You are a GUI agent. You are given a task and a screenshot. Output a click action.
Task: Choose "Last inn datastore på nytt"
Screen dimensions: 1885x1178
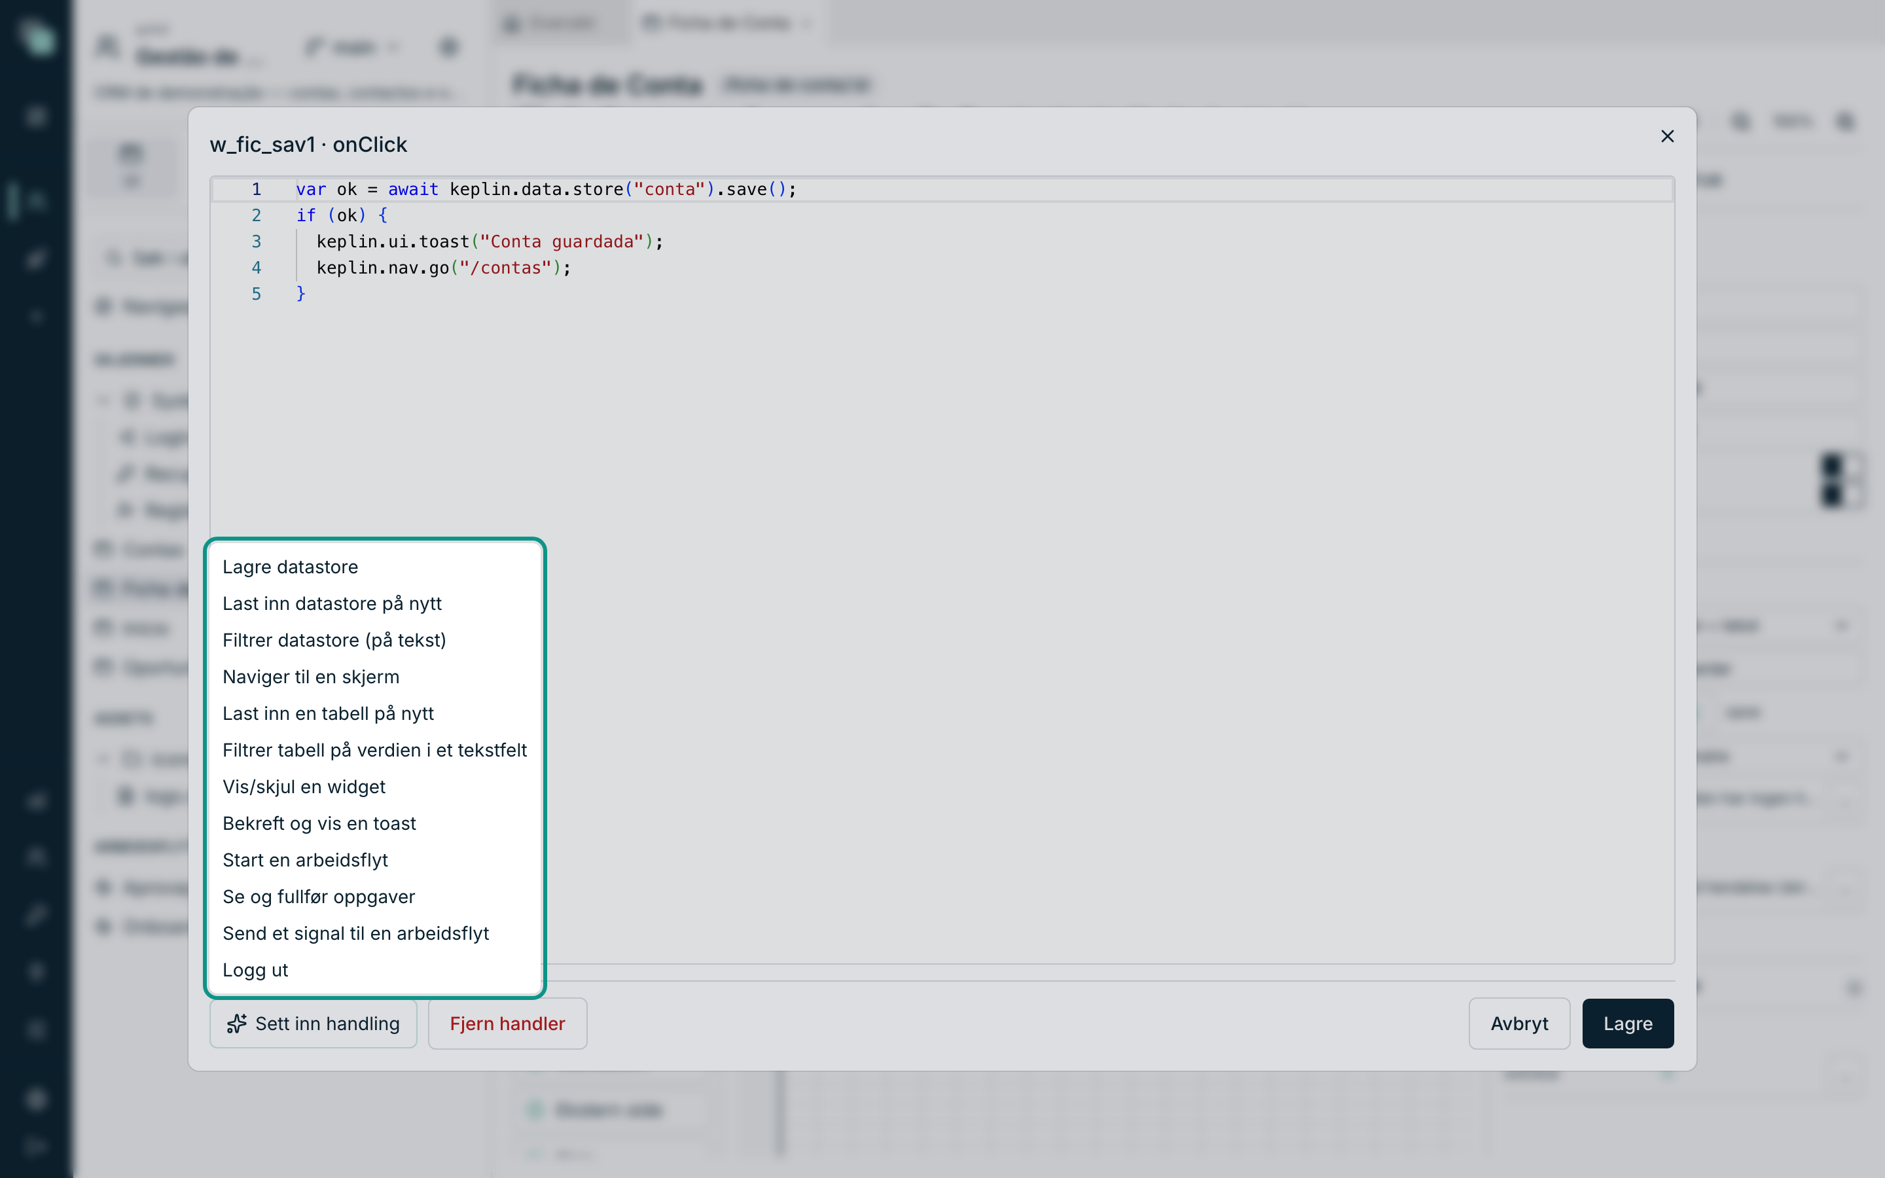coord(374,603)
